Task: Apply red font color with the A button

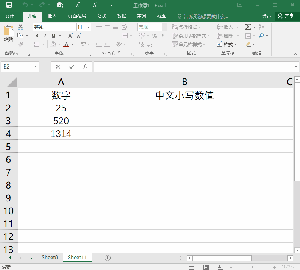Action: click(66, 44)
